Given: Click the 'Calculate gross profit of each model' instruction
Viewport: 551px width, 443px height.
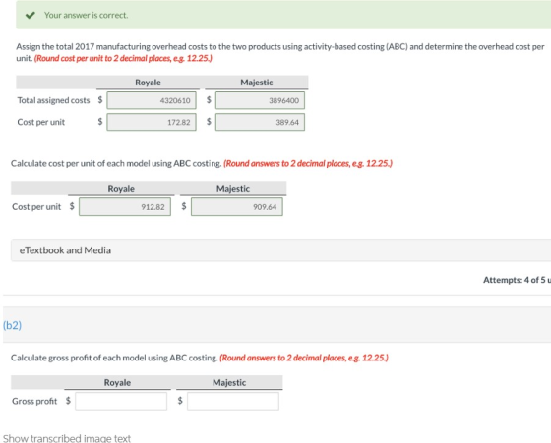Looking at the screenshot, I should [200, 358].
